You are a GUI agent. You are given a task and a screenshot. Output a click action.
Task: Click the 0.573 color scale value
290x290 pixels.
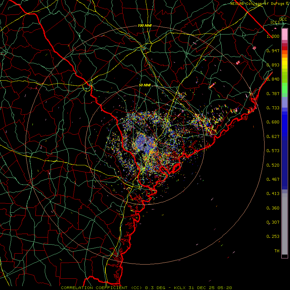[273, 151]
